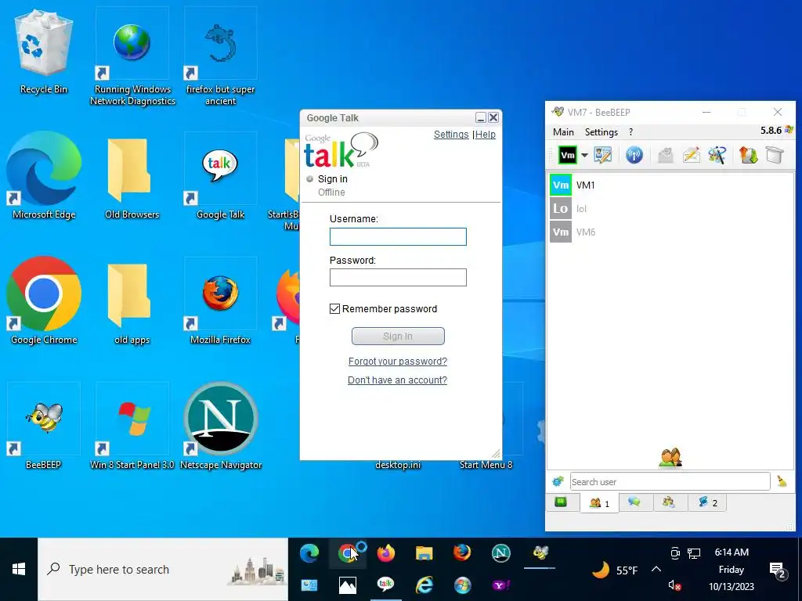Open the status dropdown arrow beside Vm avatar
Image resolution: width=802 pixels, height=601 pixels.
click(x=584, y=156)
